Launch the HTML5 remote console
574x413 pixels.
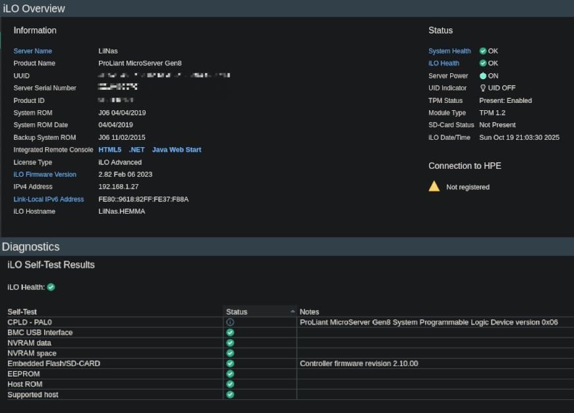point(109,150)
